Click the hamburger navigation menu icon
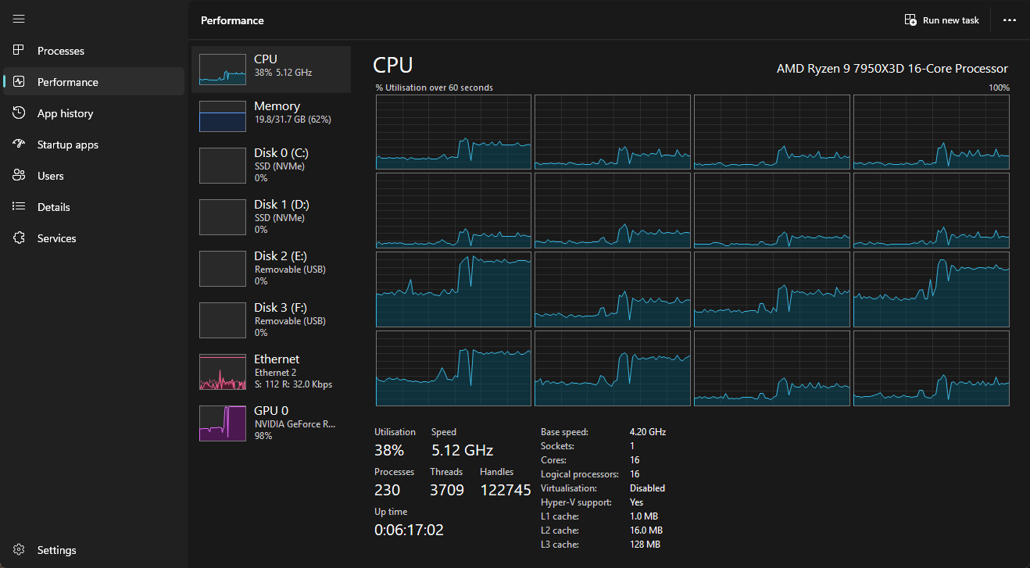The width and height of the screenshot is (1030, 568). [x=19, y=19]
